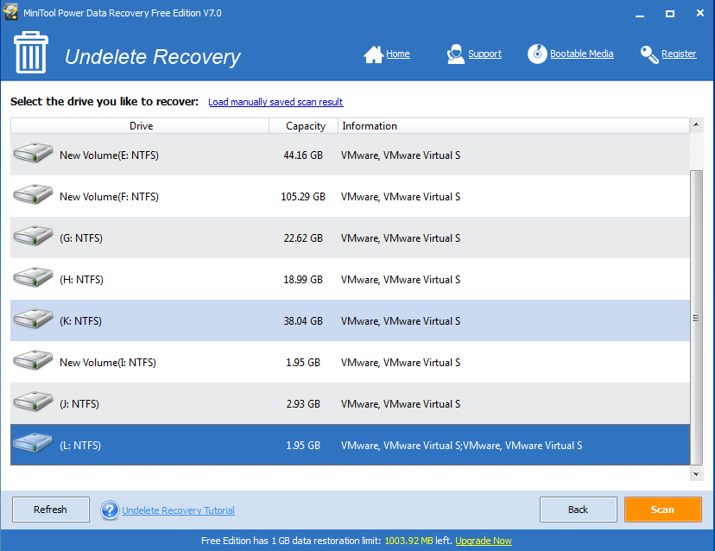715x551 pixels.
Task: Click the Undelete Recovery trash can icon
Action: point(31,53)
